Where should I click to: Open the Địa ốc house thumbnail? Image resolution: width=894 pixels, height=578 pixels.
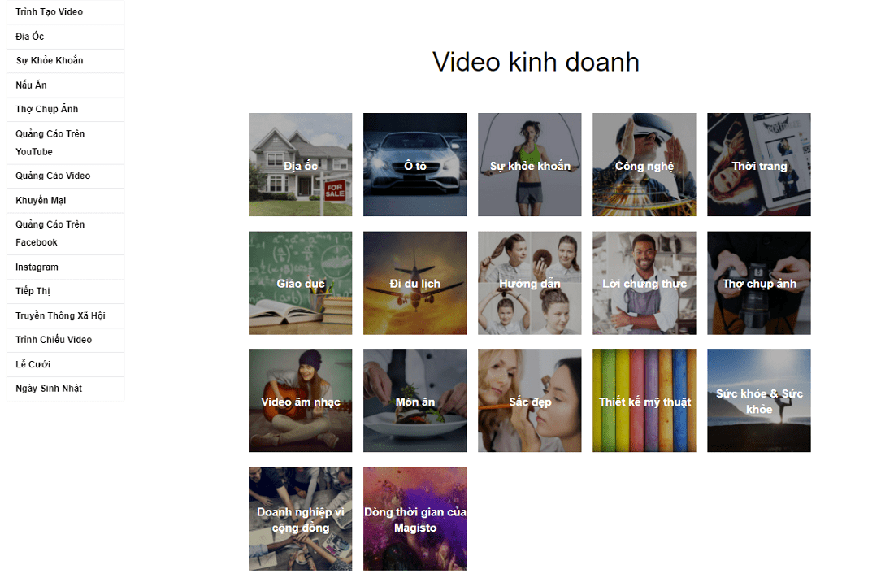tap(300, 164)
